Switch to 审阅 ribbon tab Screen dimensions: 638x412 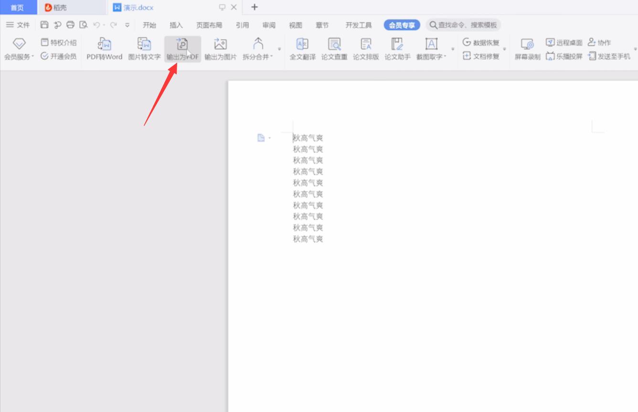click(269, 25)
